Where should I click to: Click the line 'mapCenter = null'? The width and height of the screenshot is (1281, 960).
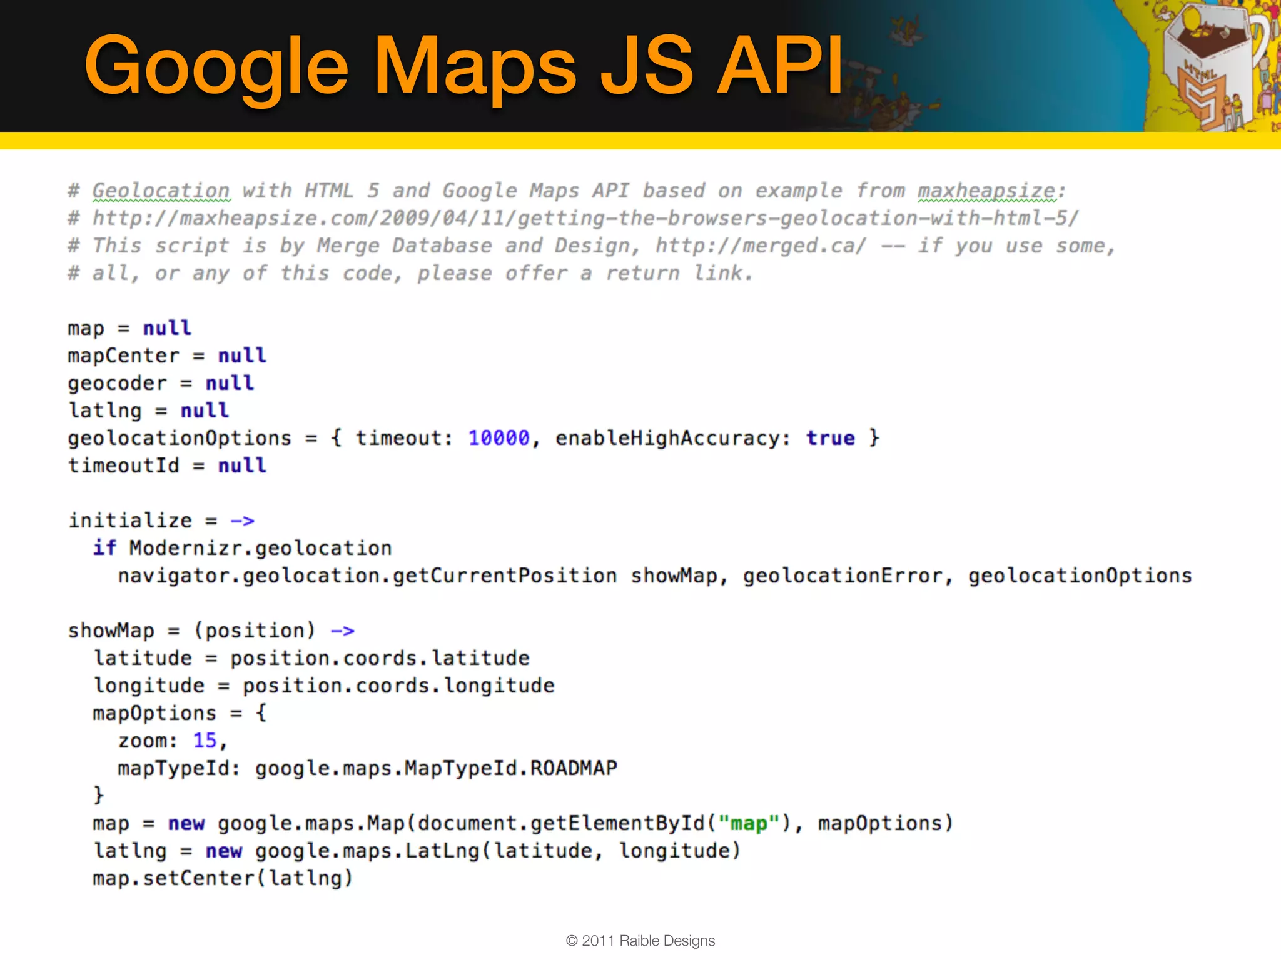pos(167,356)
